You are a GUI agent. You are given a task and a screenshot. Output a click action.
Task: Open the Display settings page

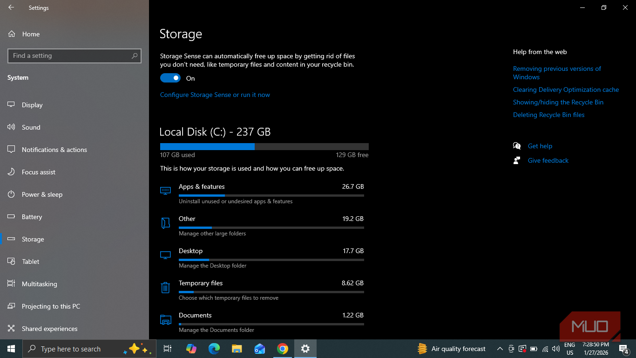(74, 105)
